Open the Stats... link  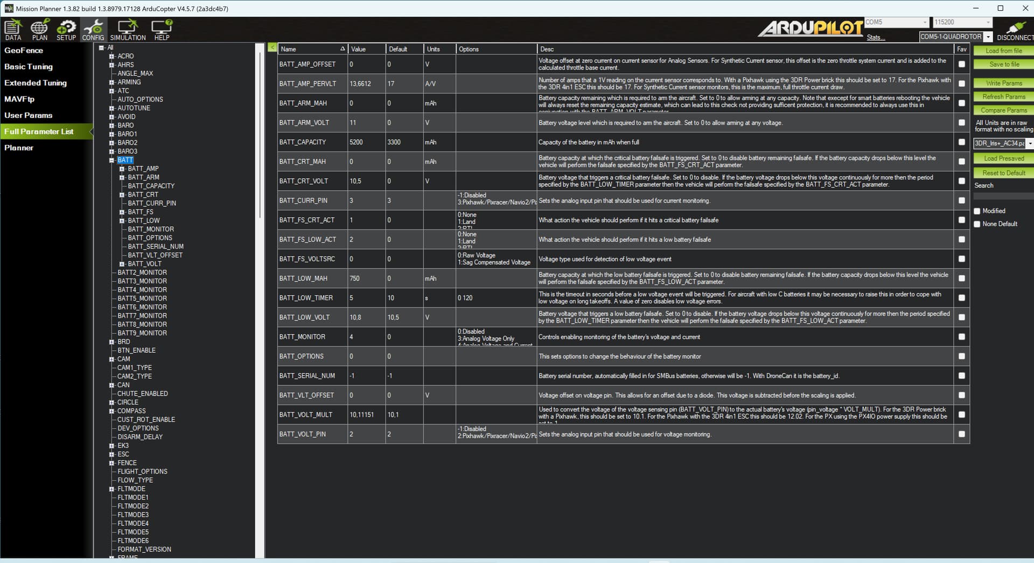pyautogui.click(x=876, y=37)
